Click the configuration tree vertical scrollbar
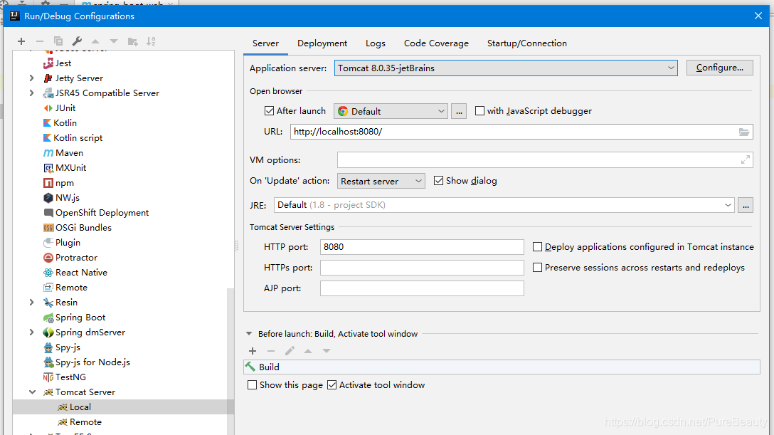Screen dimensions: 774x435 coord(230,360)
